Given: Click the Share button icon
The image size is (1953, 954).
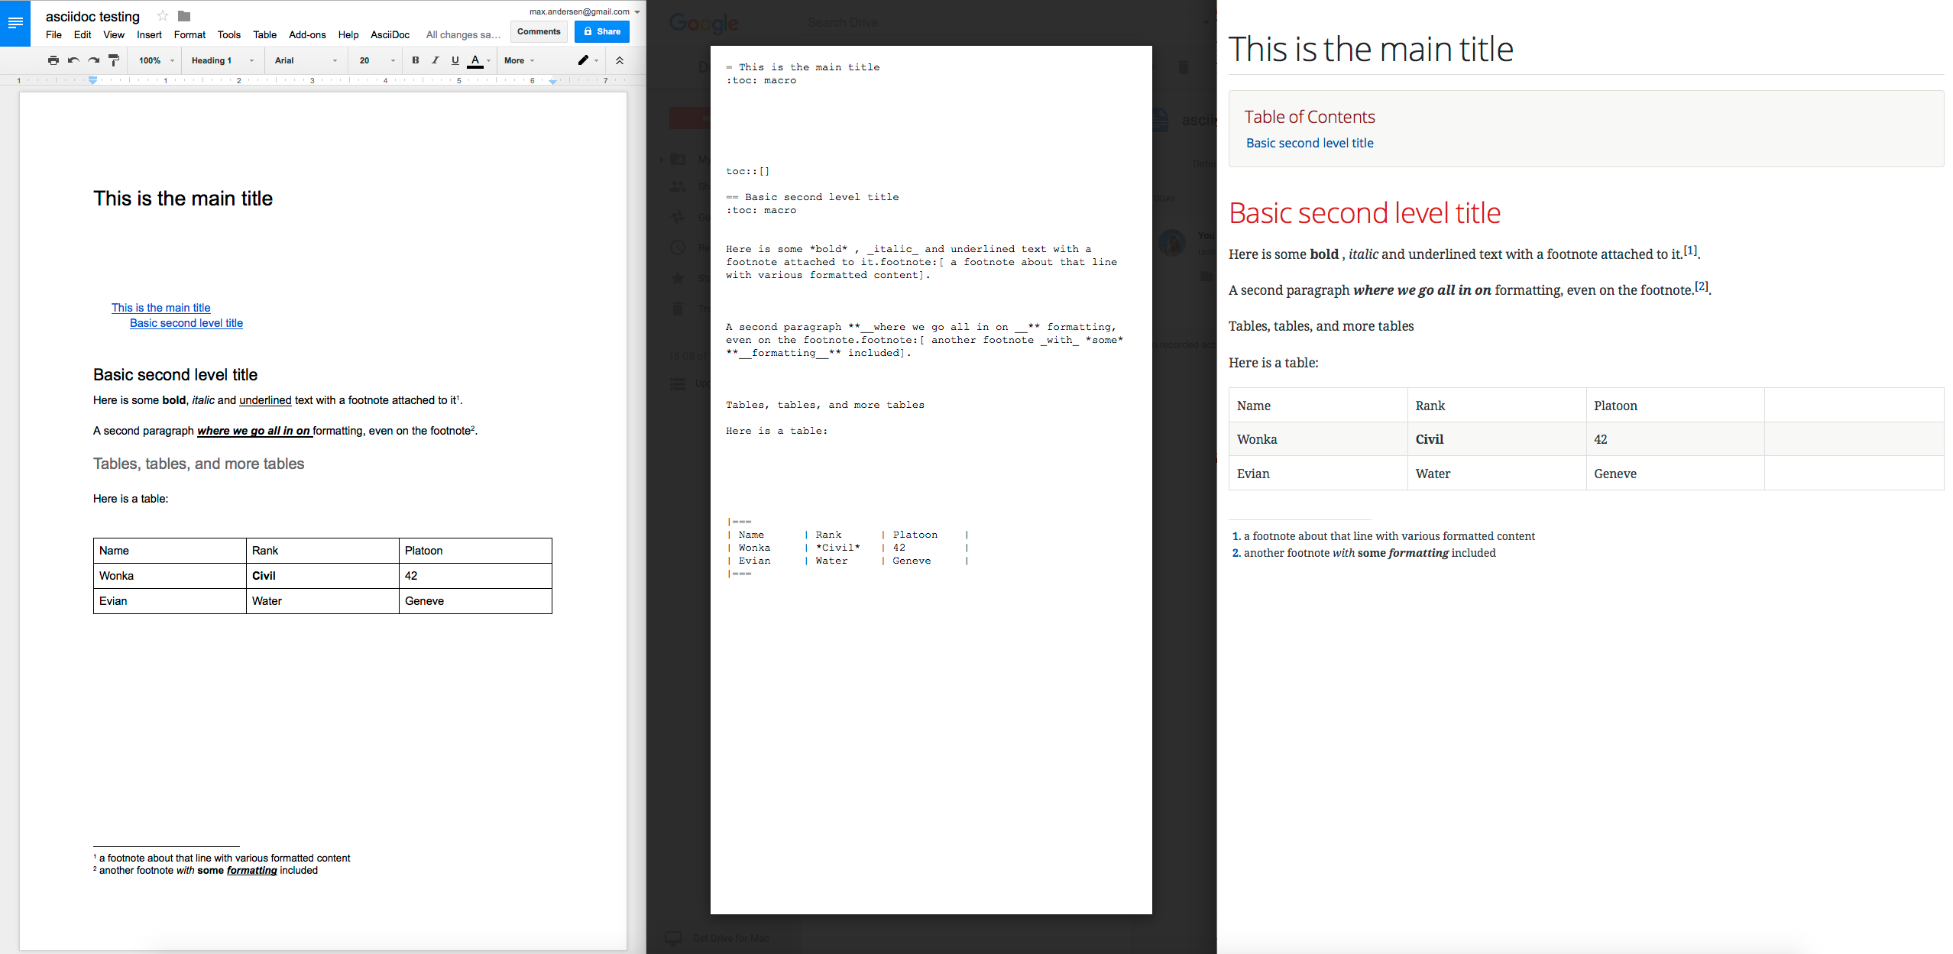Looking at the screenshot, I should [603, 31].
